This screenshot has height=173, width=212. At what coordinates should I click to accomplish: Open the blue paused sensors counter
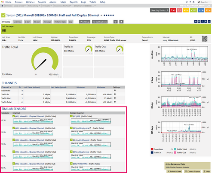(201, 10)
